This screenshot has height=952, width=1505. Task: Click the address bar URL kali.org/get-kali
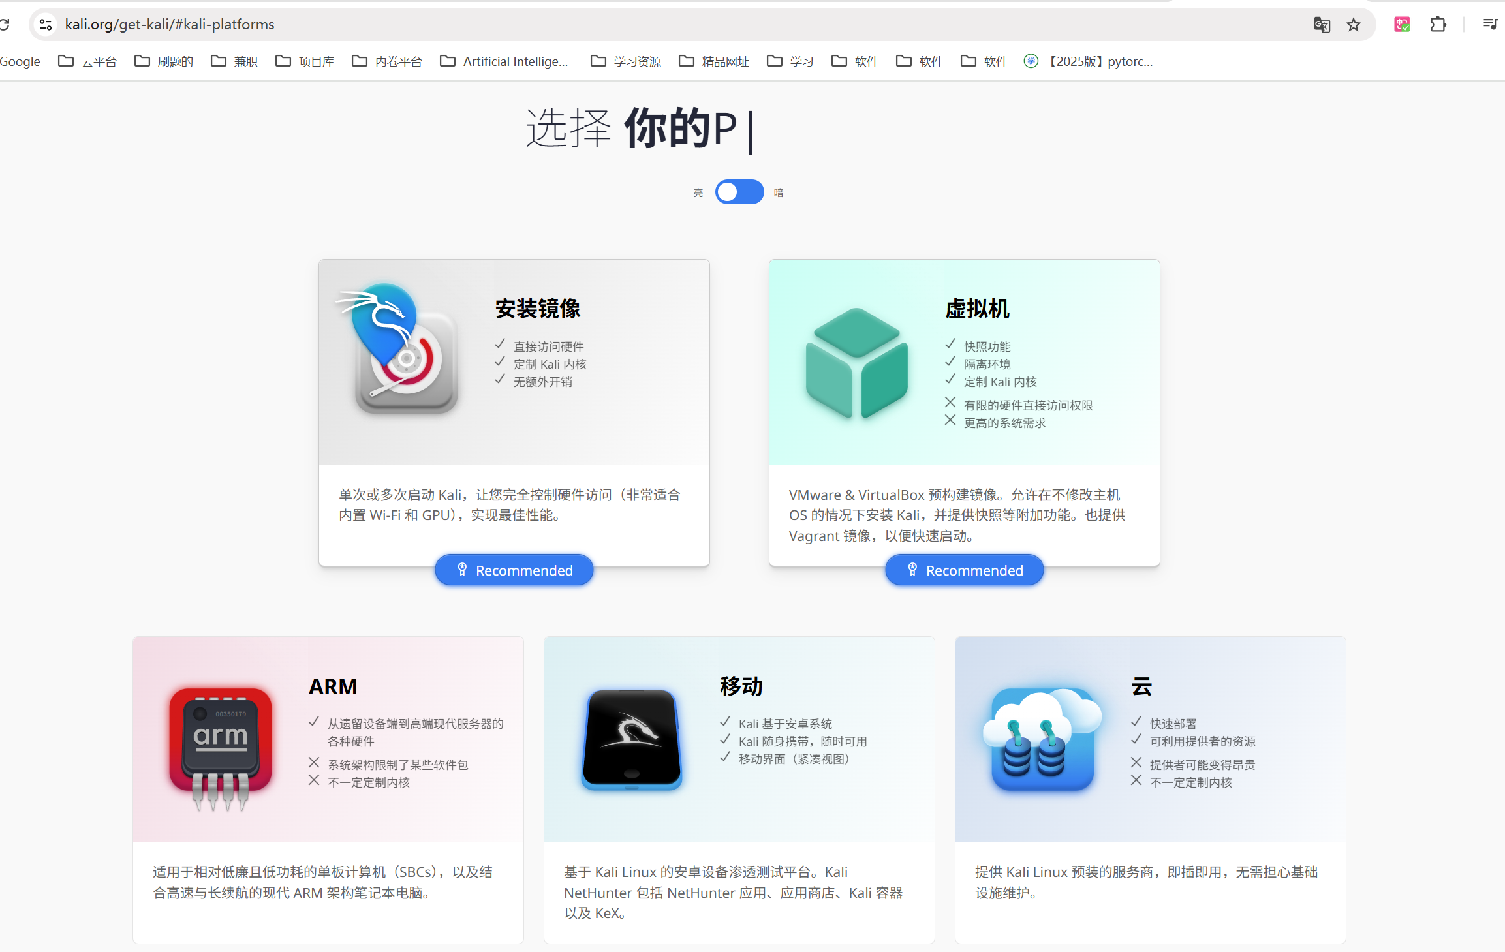pos(170,25)
